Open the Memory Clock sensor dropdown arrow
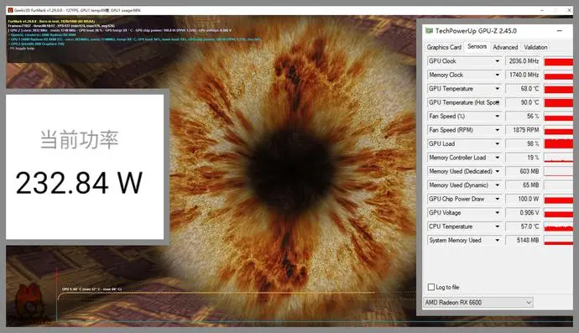This screenshot has height=333, width=579. [x=497, y=75]
